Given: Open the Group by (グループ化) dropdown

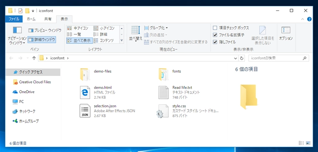Looking at the screenshot, I should coord(156,28).
